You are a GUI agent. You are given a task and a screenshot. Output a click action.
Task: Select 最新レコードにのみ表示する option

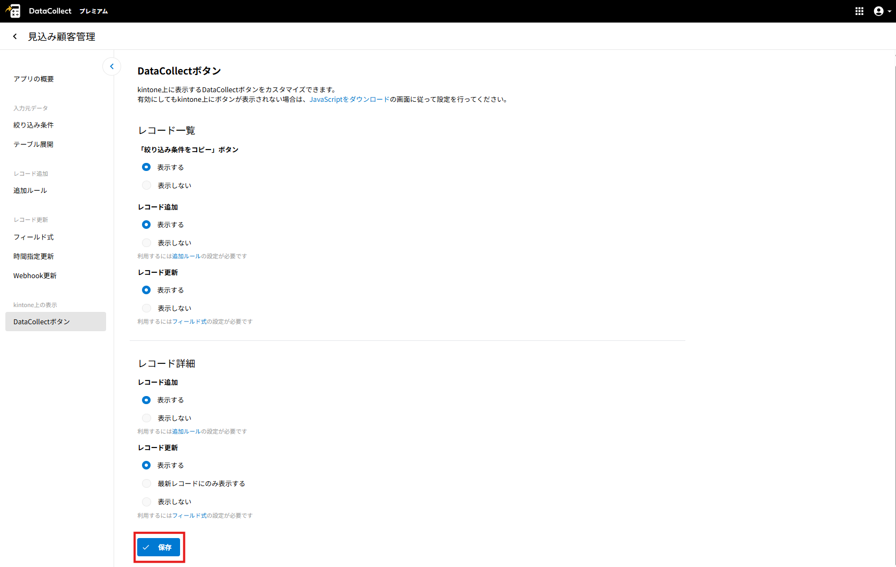coord(146,483)
